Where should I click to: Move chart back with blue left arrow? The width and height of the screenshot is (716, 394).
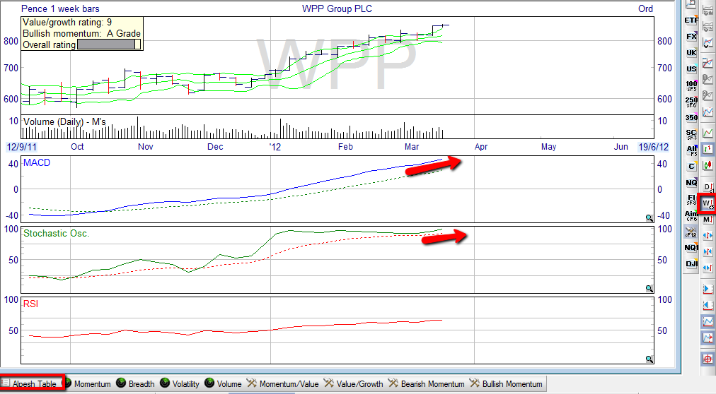point(708,305)
